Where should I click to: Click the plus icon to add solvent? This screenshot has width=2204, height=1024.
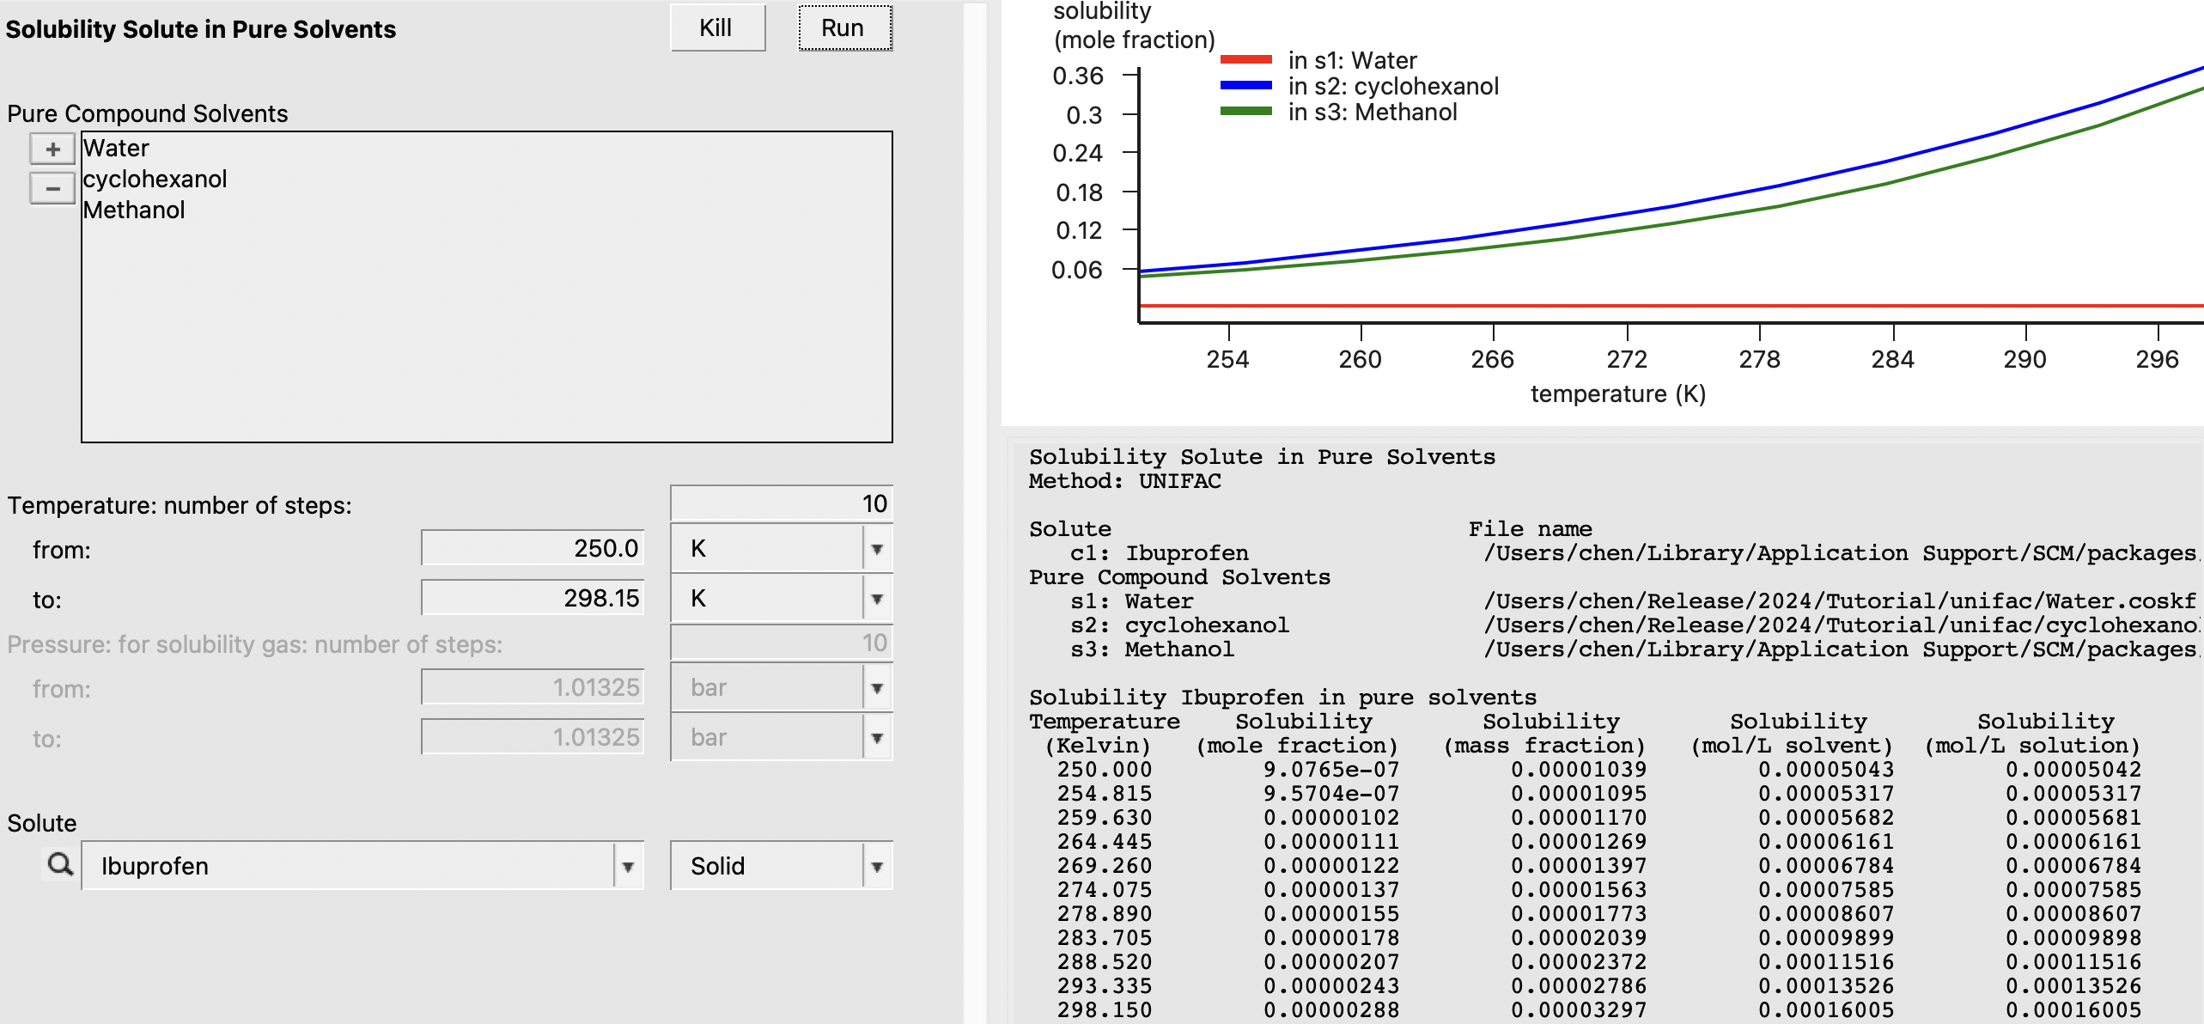52,149
